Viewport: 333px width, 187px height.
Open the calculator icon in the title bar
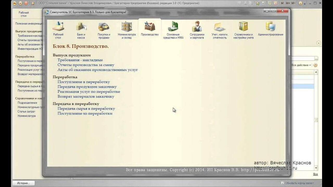click(270, 3)
